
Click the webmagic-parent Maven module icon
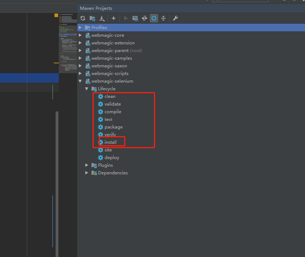tap(88, 51)
